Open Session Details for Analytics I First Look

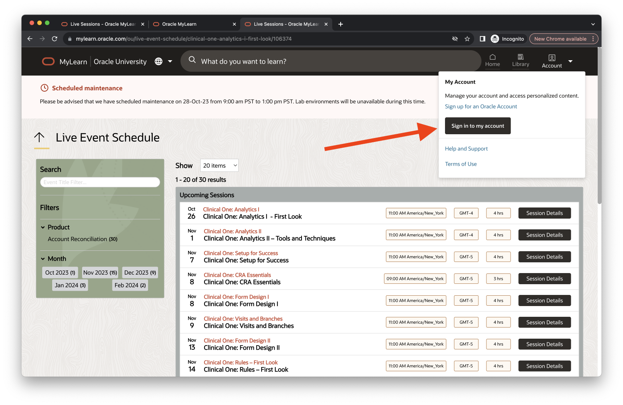coord(544,213)
